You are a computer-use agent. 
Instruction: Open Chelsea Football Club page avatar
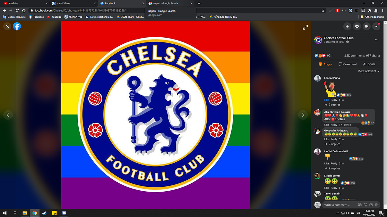click(318, 40)
